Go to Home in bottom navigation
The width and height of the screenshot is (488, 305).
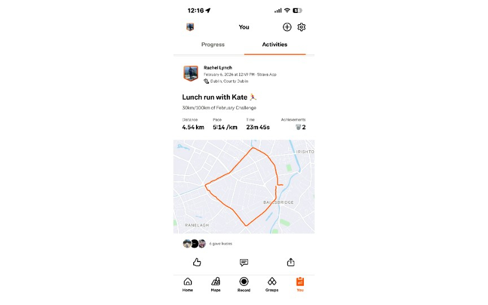[x=188, y=285]
